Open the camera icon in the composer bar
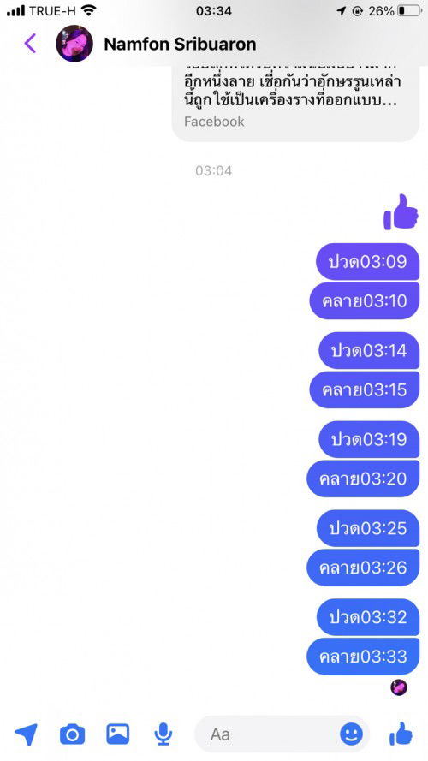Viewport: 428px width, 761px height. click(x=72, y=734)
